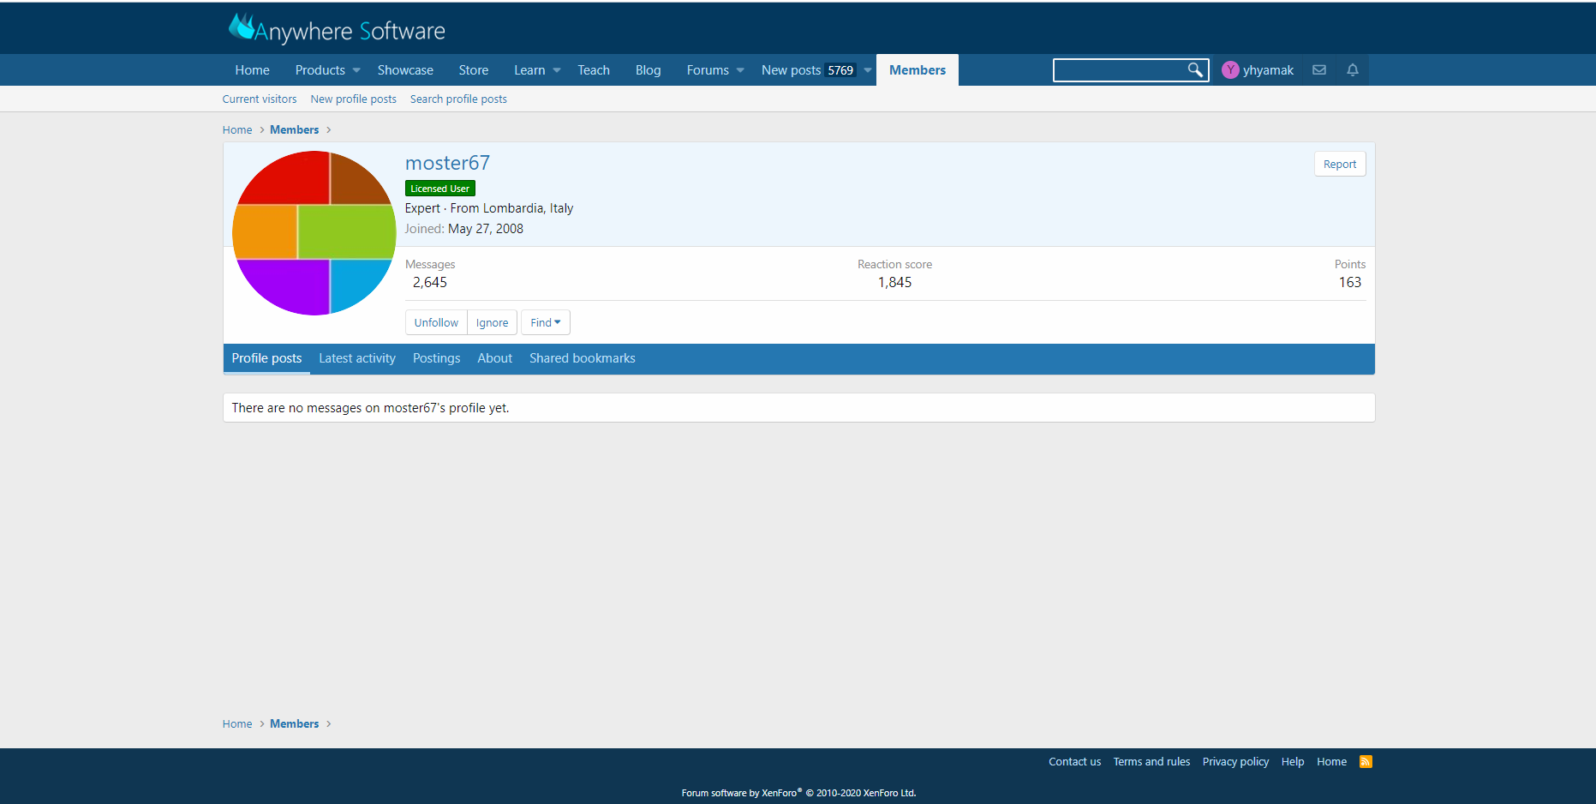The width and height of the screenshot is (1596, 804).
Task: Select the Members navigation tab
Action: (917, 70)
